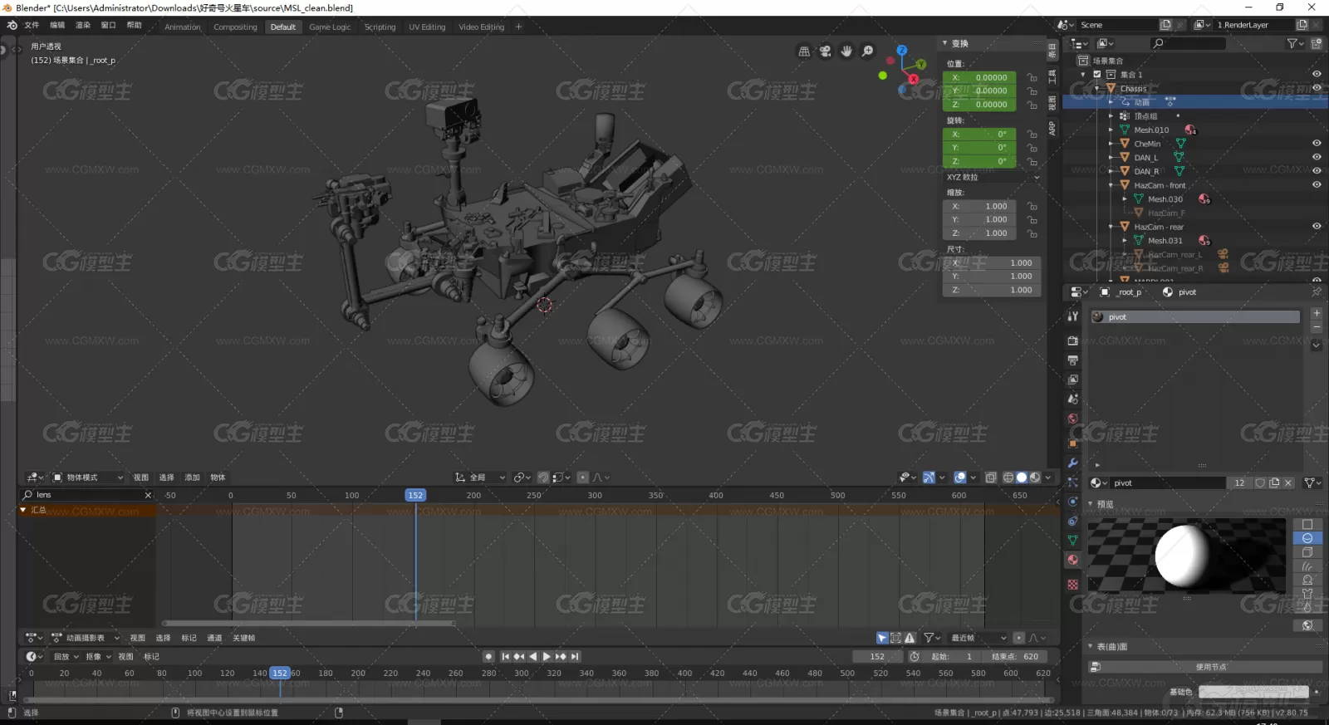The height and width of the screenshot is (725, 1329).
Task: Add a new material slot
Action: point(1317,313)
